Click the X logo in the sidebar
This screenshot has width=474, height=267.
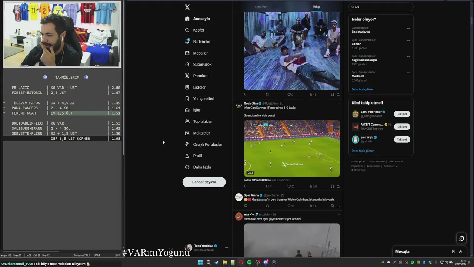coord(187,7)
